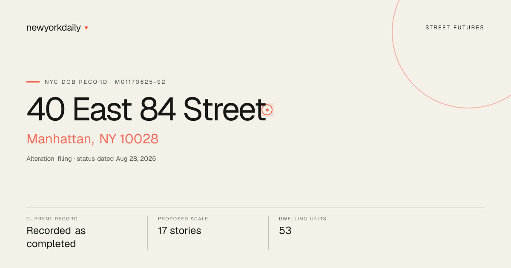511x268 pixels.
Task: Click the horizontal divider above the stats
Action: [x=255, y=208]
